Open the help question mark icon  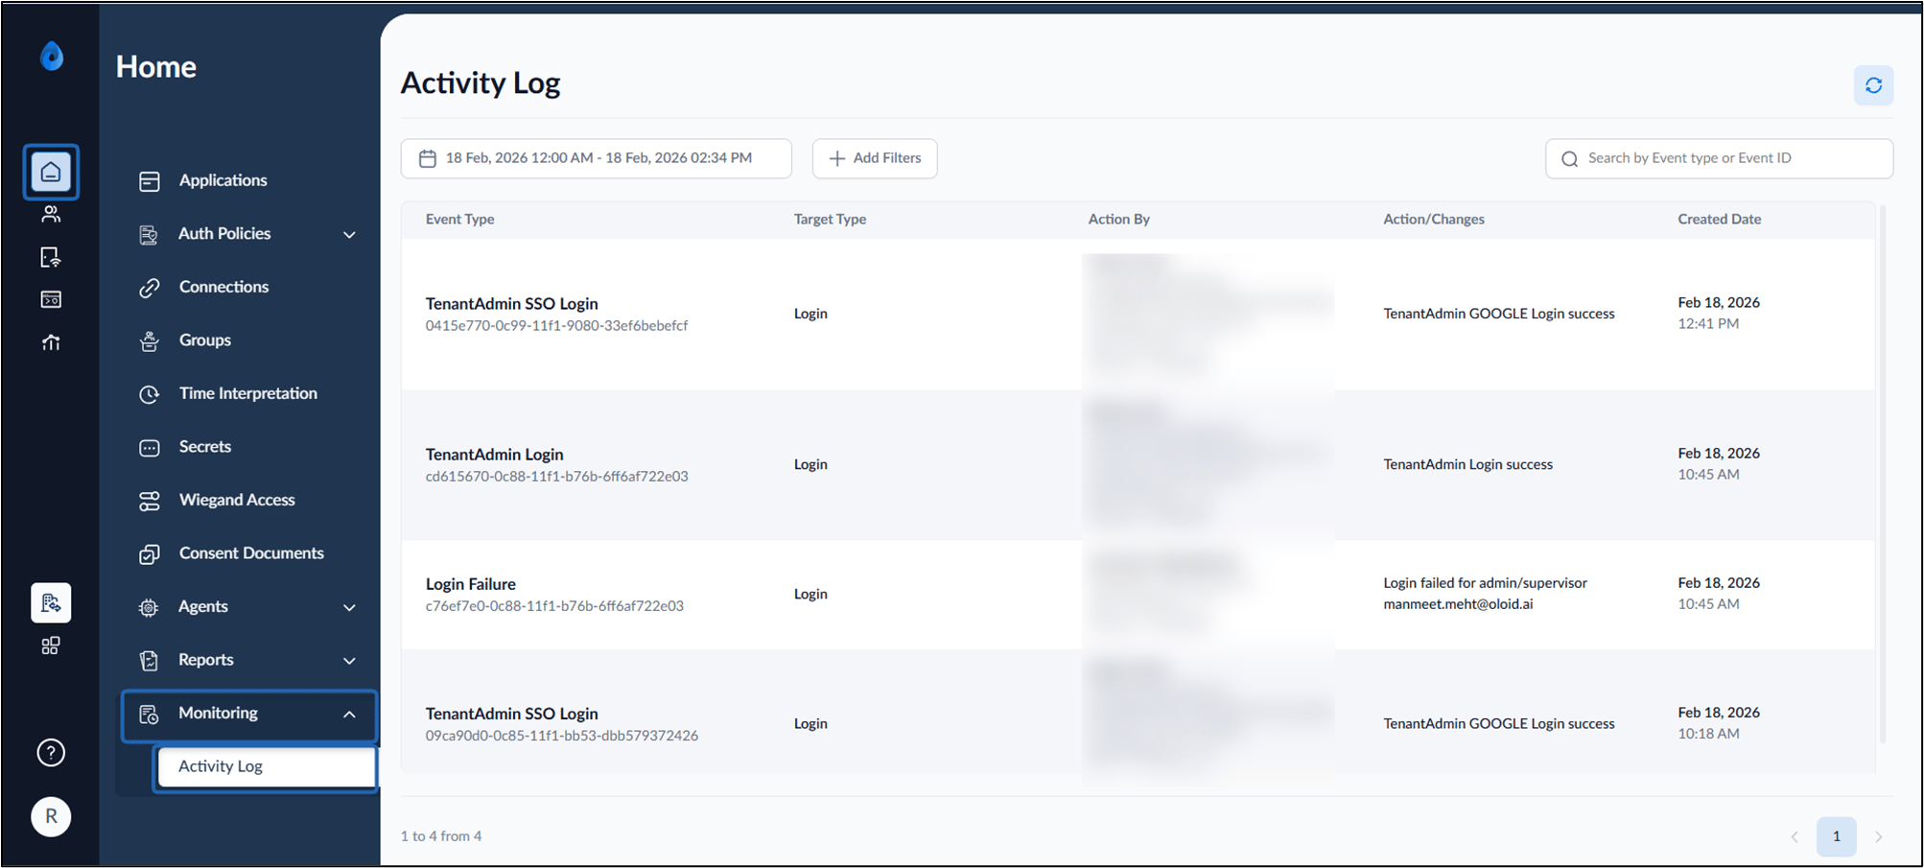(x=51, y=753)
